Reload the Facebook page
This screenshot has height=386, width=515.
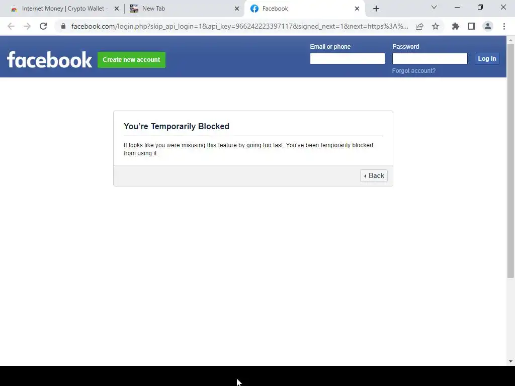click(43, 26)
